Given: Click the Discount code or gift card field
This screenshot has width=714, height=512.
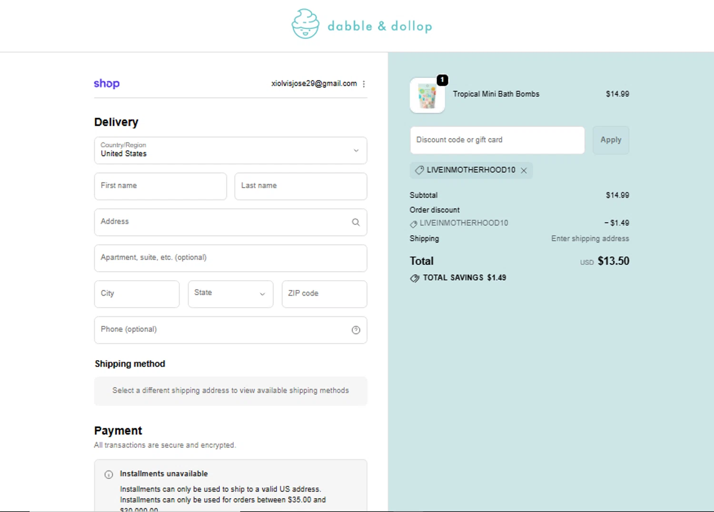Looking at the screenshot, I should click(x=497, y=140).
